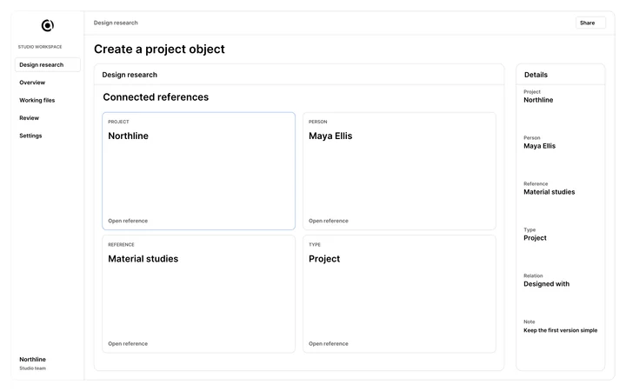Open reference on the Northline card
Viewport: 626px width, 391px height.
pyautogui.click(x=128, y=221)
